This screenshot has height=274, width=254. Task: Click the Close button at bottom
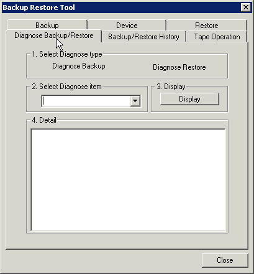coord(225,260)
